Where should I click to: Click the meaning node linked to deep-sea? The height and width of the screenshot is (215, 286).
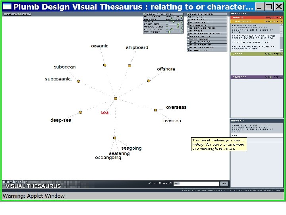point(80,112)
